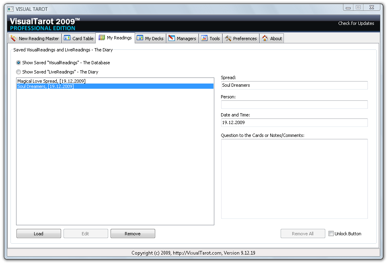Go to the About tab

tap(272, 38)
